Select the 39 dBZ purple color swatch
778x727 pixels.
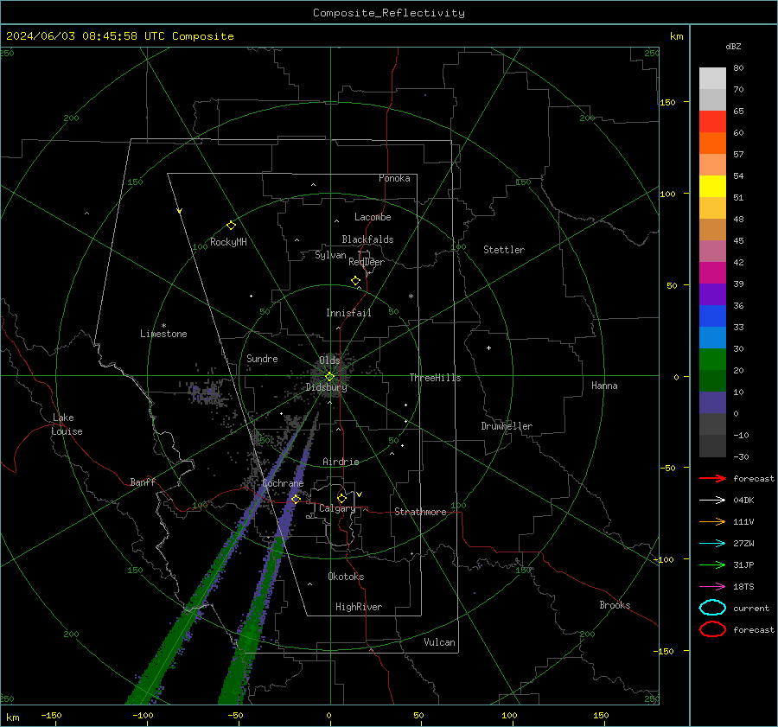click(712, 294)
